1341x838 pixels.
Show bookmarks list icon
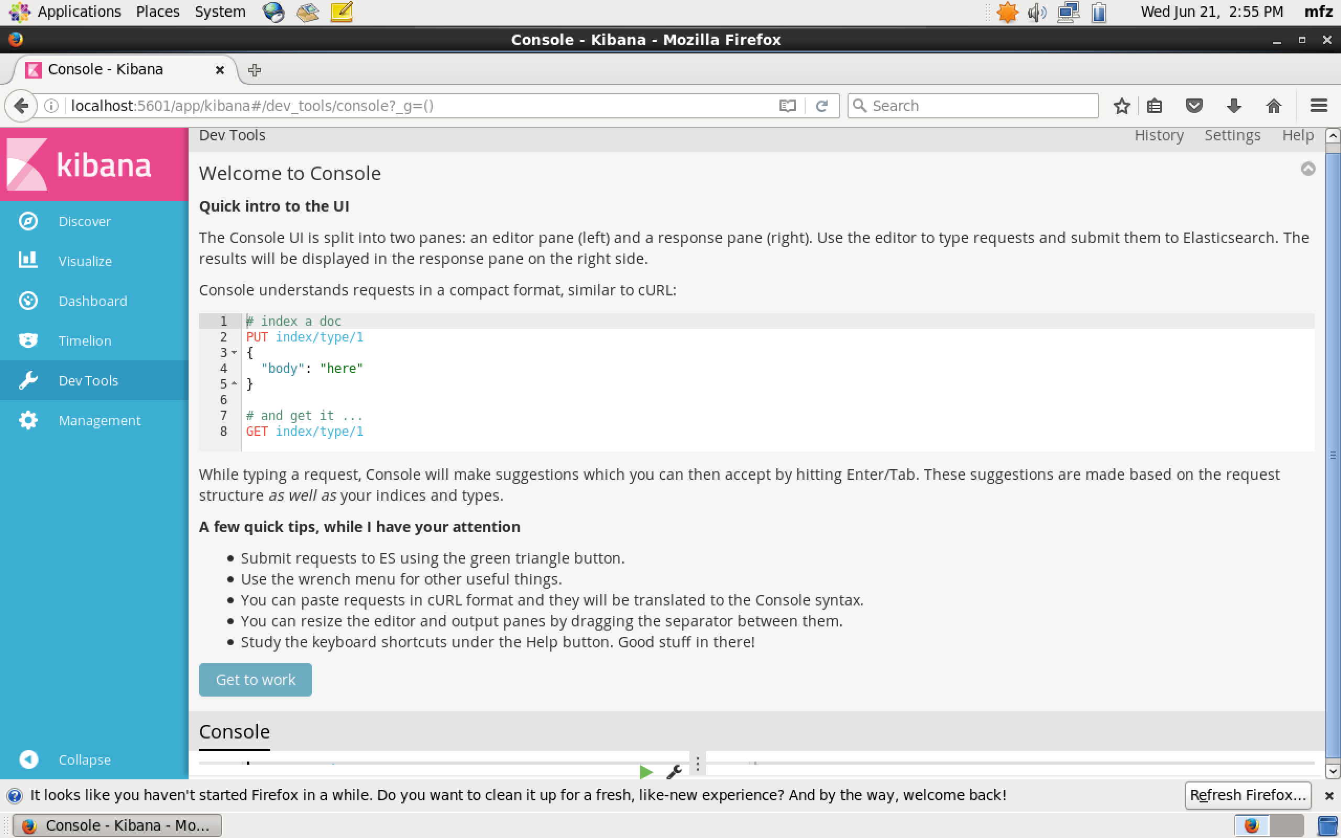pyautogui.click(x=1155, y=106)
